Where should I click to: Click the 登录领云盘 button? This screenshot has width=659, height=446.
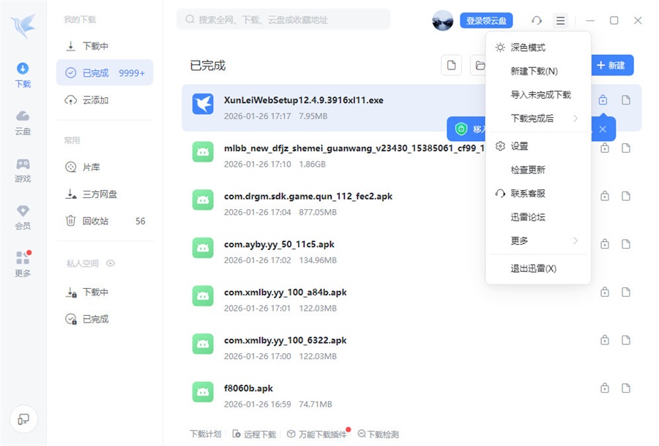click(485, 20)
